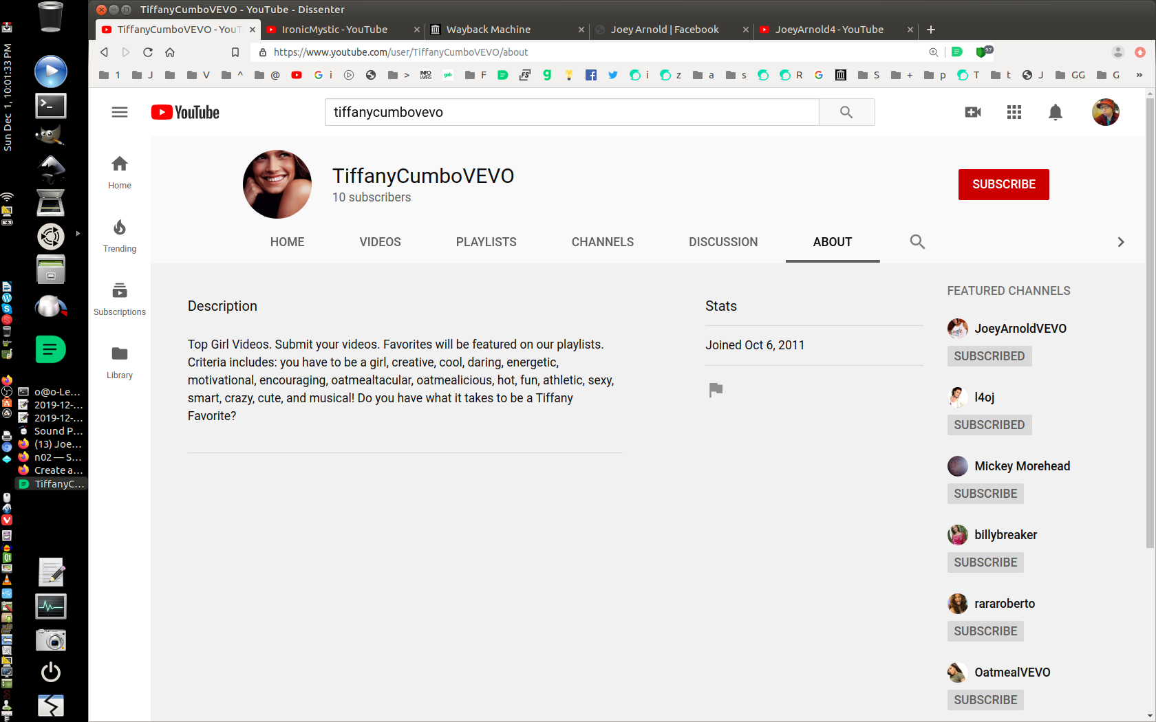Subscribe to rararoberto

pyautogui.click(x=985, y=631)
